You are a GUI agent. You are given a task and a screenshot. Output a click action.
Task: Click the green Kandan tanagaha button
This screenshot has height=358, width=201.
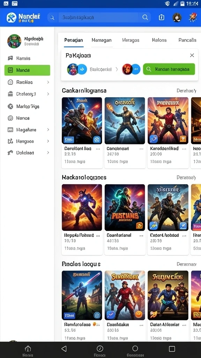pyautogui.click(x=169, y=69)
